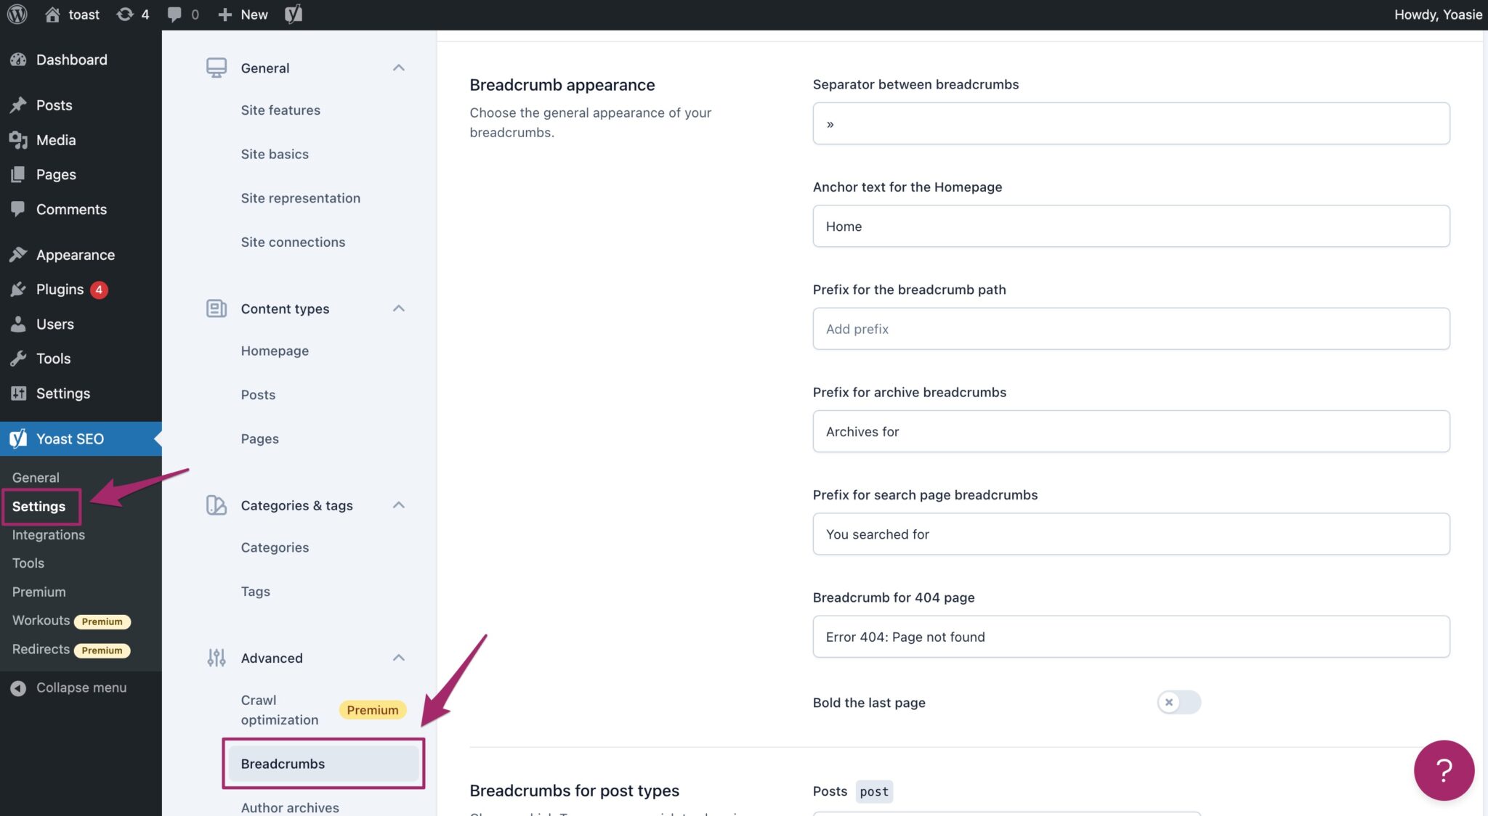Click the separator between breadcrumbs input field
Screen dimensions: 1488x816
pos(1131,123)
